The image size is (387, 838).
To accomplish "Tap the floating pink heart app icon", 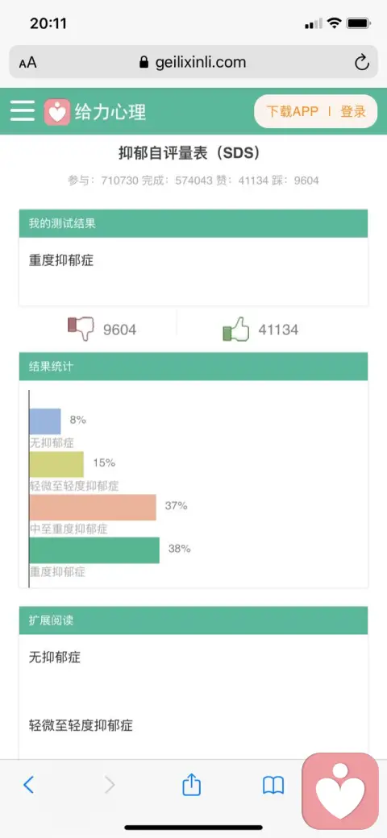I will (340, 790).
